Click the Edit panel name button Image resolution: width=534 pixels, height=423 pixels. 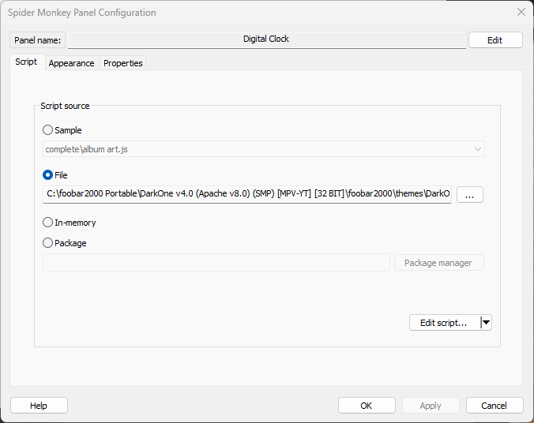[x=495, y=40]
